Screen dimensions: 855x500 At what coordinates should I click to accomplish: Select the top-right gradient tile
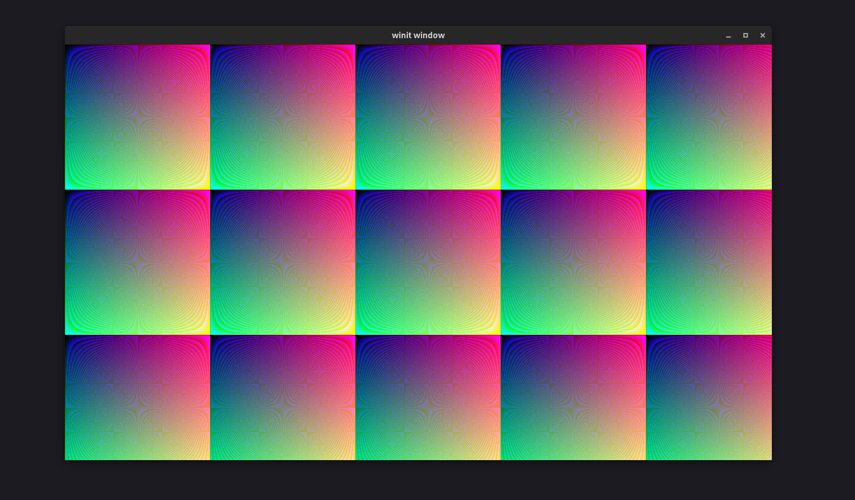[x=709, y=117]
